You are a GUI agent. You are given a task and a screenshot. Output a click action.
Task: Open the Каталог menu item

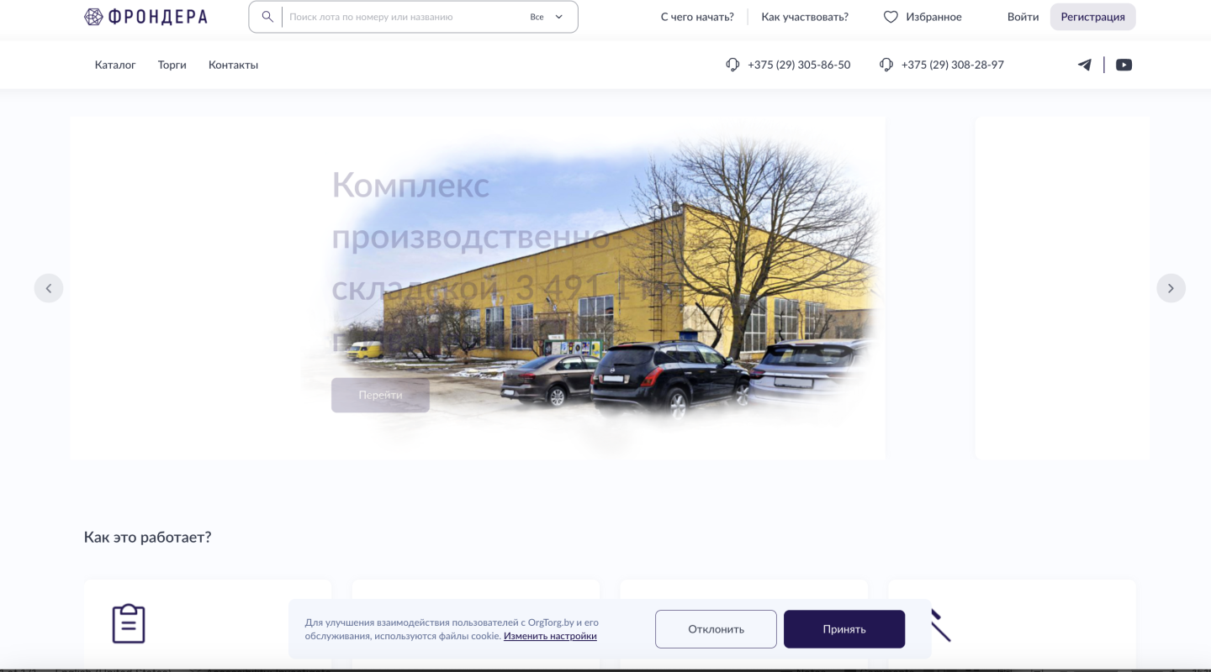point(115,65)
